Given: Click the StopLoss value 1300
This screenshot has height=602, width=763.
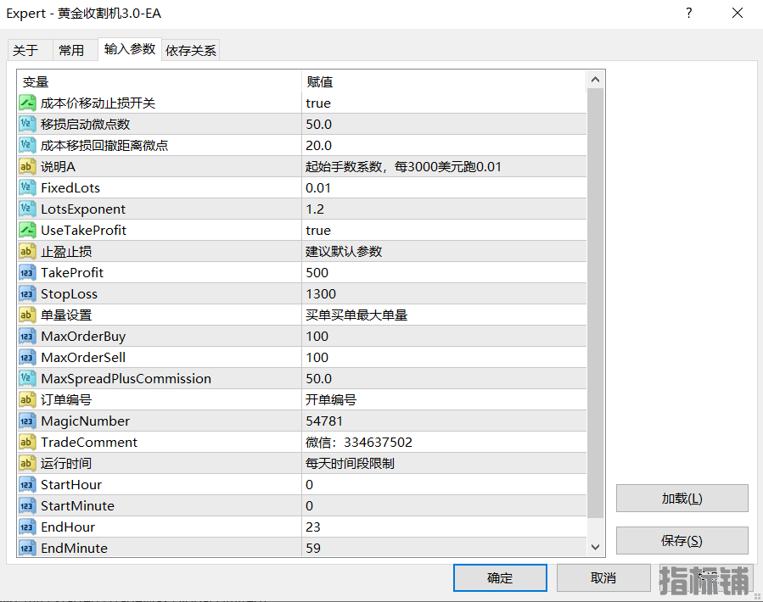Looking at the screenshot, I should coord(321,293).
